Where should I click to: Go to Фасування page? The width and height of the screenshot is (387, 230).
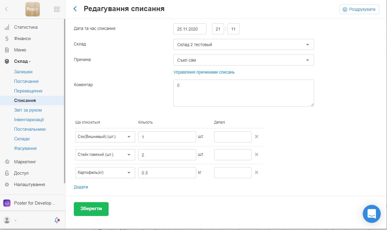click(x=25, y=148)
